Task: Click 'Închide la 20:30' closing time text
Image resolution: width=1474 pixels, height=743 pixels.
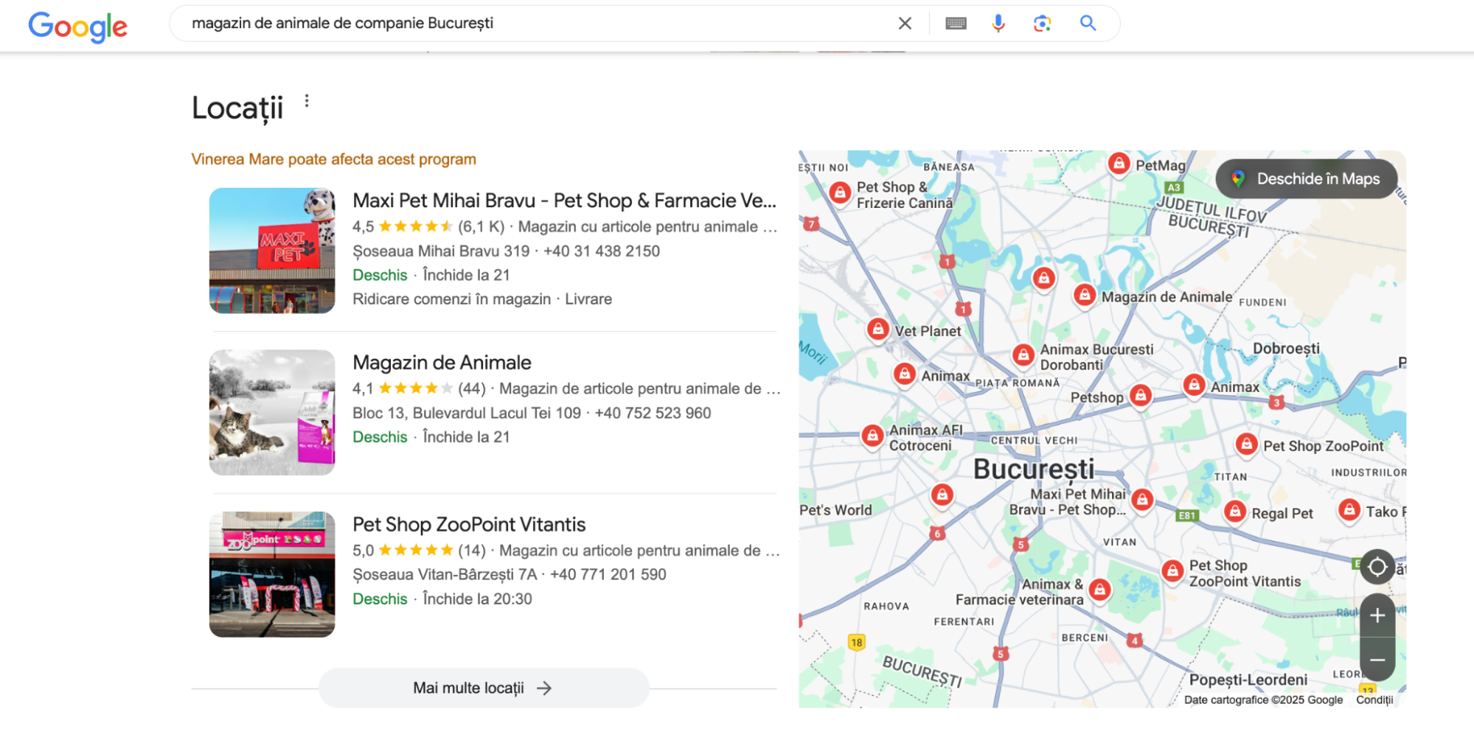Action: (x=477, y=599)
